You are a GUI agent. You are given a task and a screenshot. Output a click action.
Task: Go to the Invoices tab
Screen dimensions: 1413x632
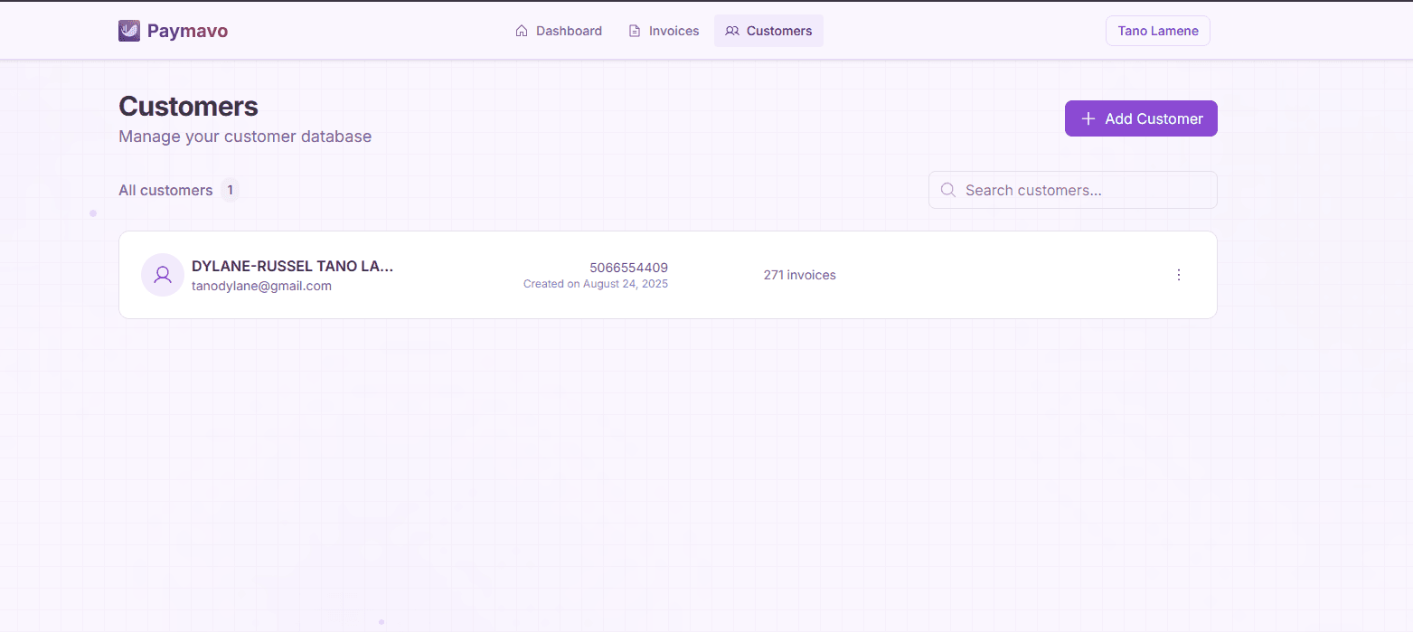(x=664, y=31)
